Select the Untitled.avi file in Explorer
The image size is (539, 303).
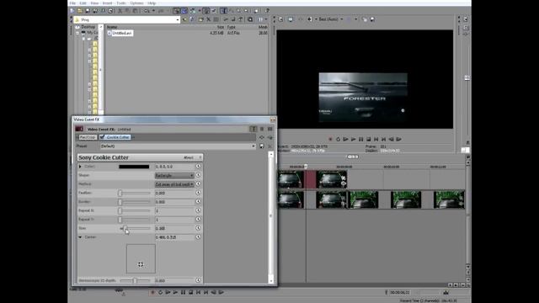(x=120, y=33)
